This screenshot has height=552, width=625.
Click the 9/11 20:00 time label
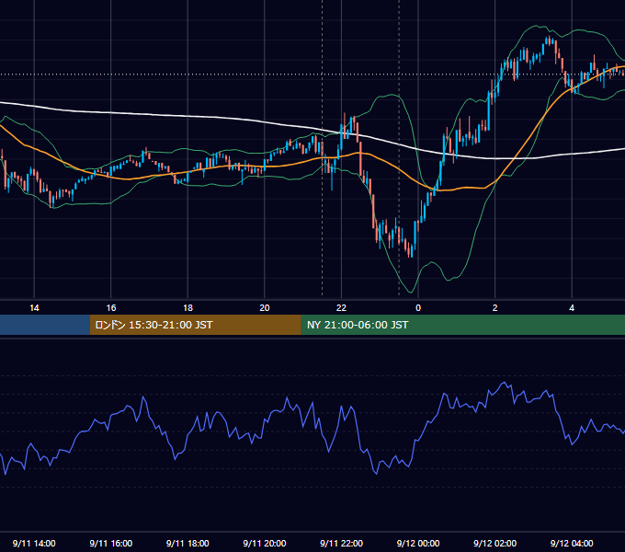click(x=265, y=543)
